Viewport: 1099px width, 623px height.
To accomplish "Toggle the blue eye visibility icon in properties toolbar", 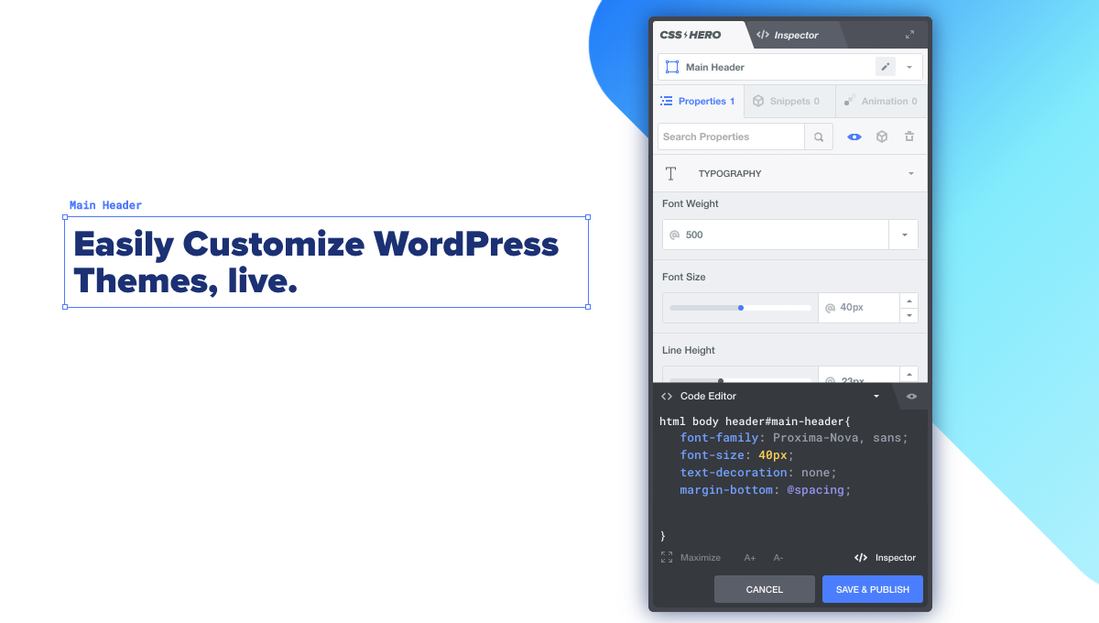I will [854, 137].
